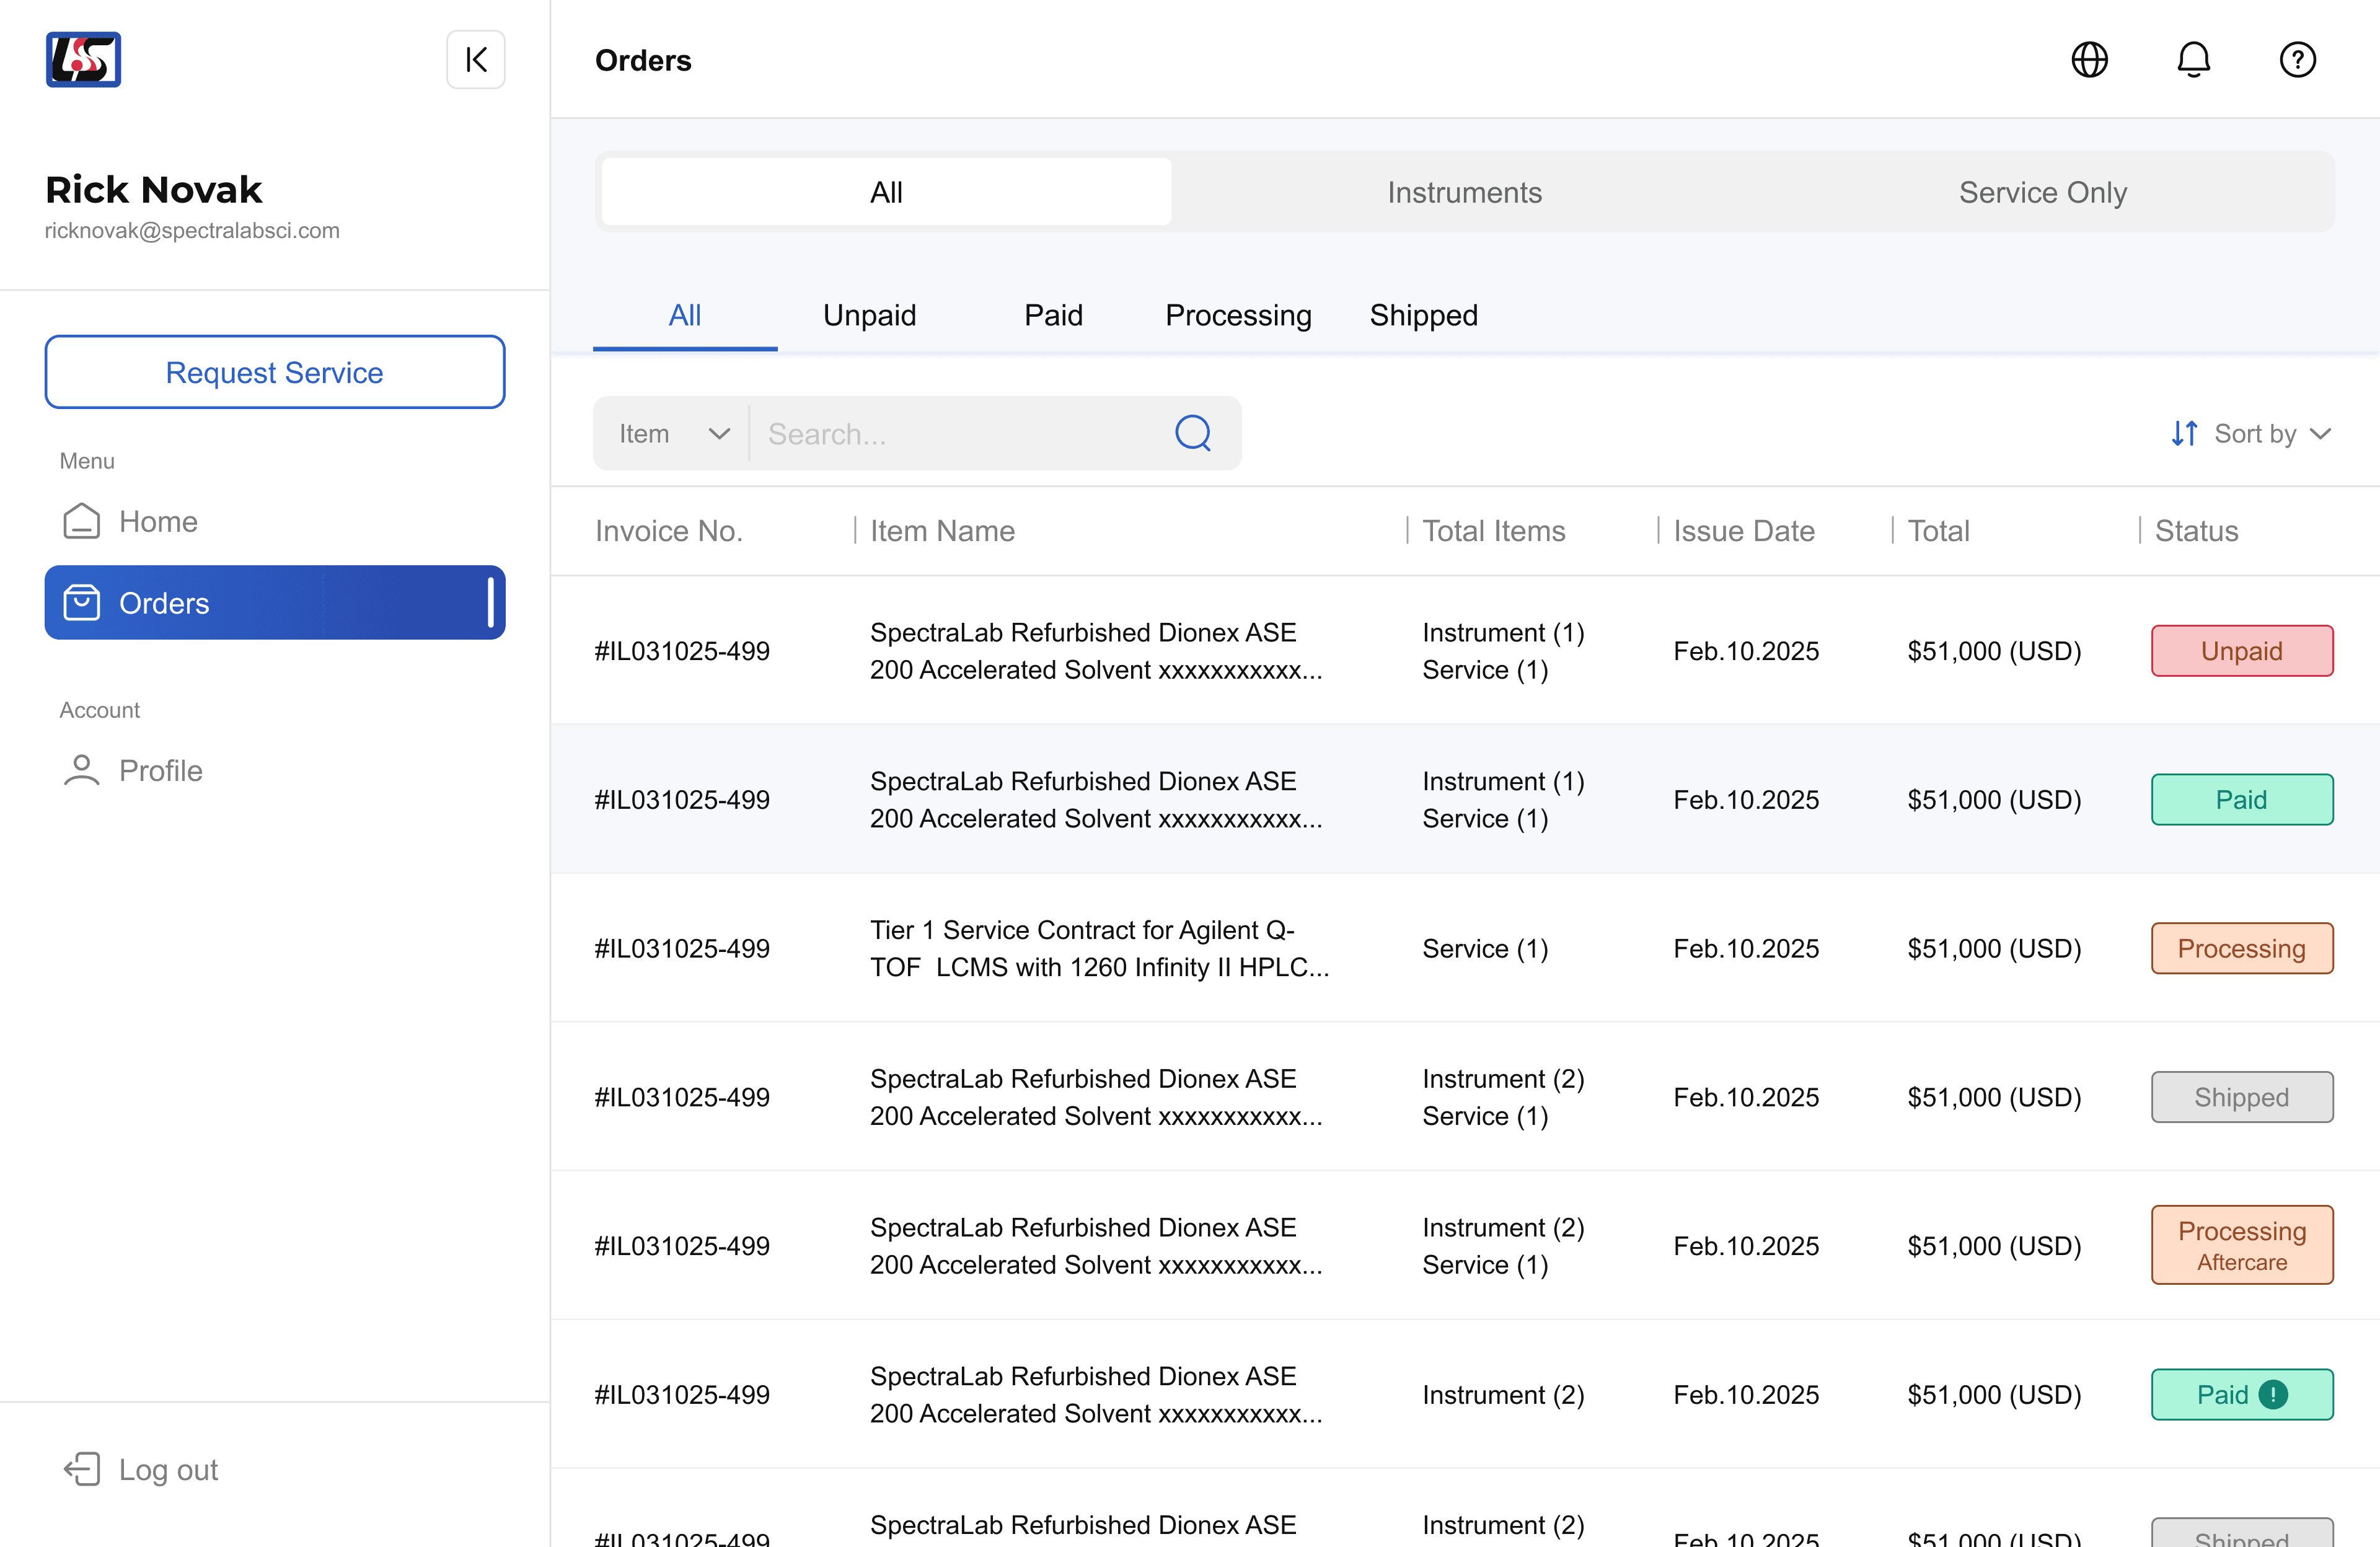2380x1547 pixels.
Task: Open the Item search filter dropdown
Action: 673,434
